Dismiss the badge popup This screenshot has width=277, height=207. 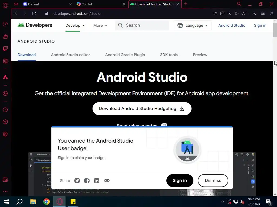(213, 181)
